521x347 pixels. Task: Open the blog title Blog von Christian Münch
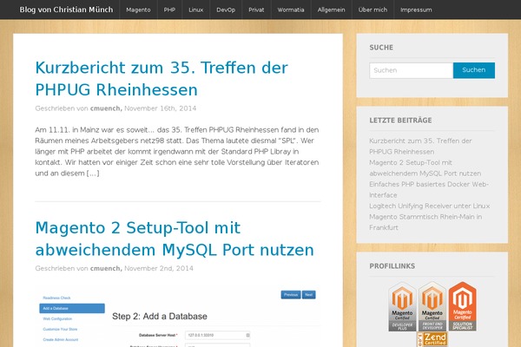(x=66, y=10)
